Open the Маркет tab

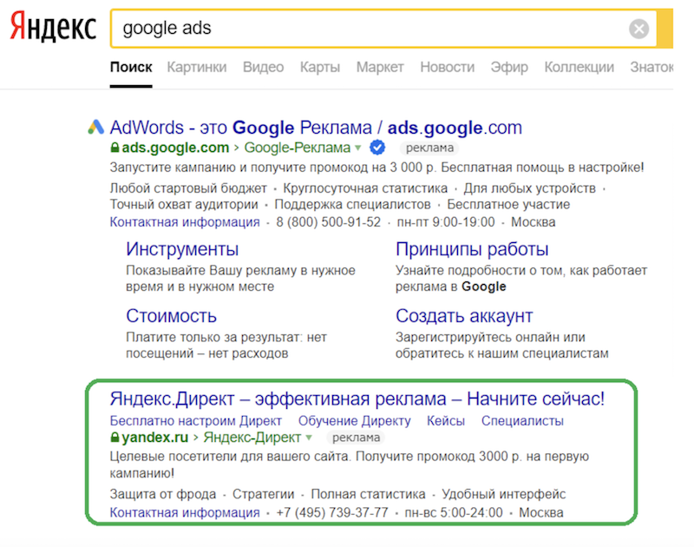pyautogui.click(x=380, y=67)
